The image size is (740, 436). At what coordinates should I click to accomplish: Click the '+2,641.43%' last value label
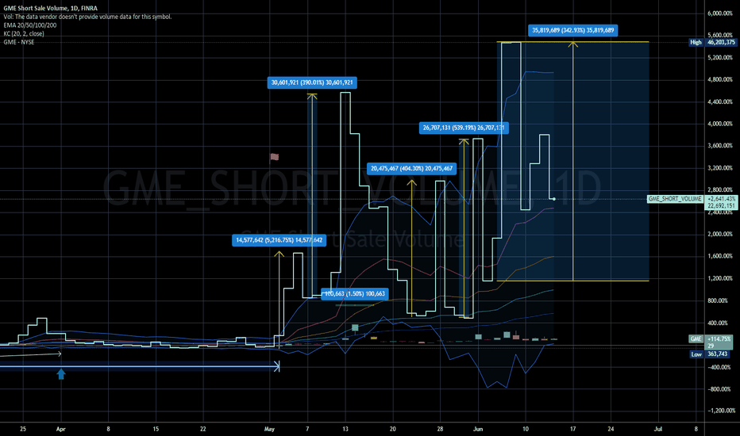tap(722, 199)
